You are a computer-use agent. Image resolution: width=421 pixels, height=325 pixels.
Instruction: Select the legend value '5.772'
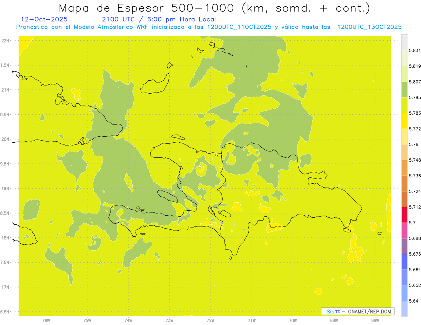tap(415, 129)
